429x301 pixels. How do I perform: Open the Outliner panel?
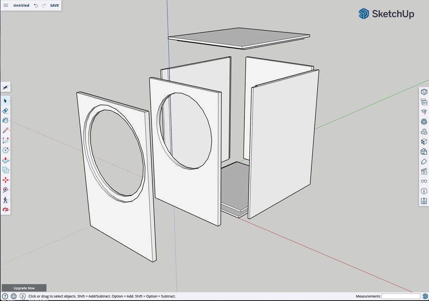(424, 102)
